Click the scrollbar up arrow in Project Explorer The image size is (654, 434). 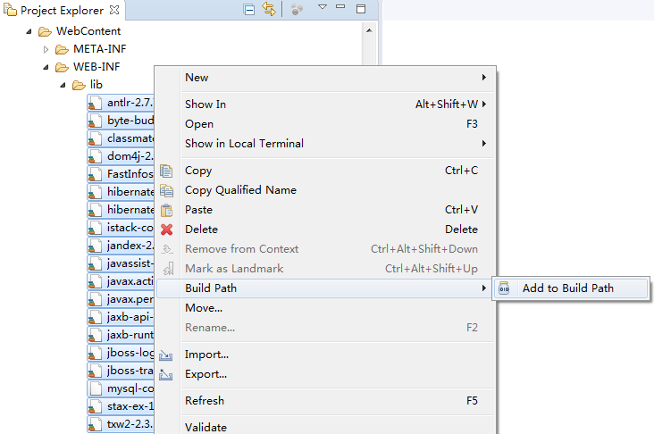(369, 30)
